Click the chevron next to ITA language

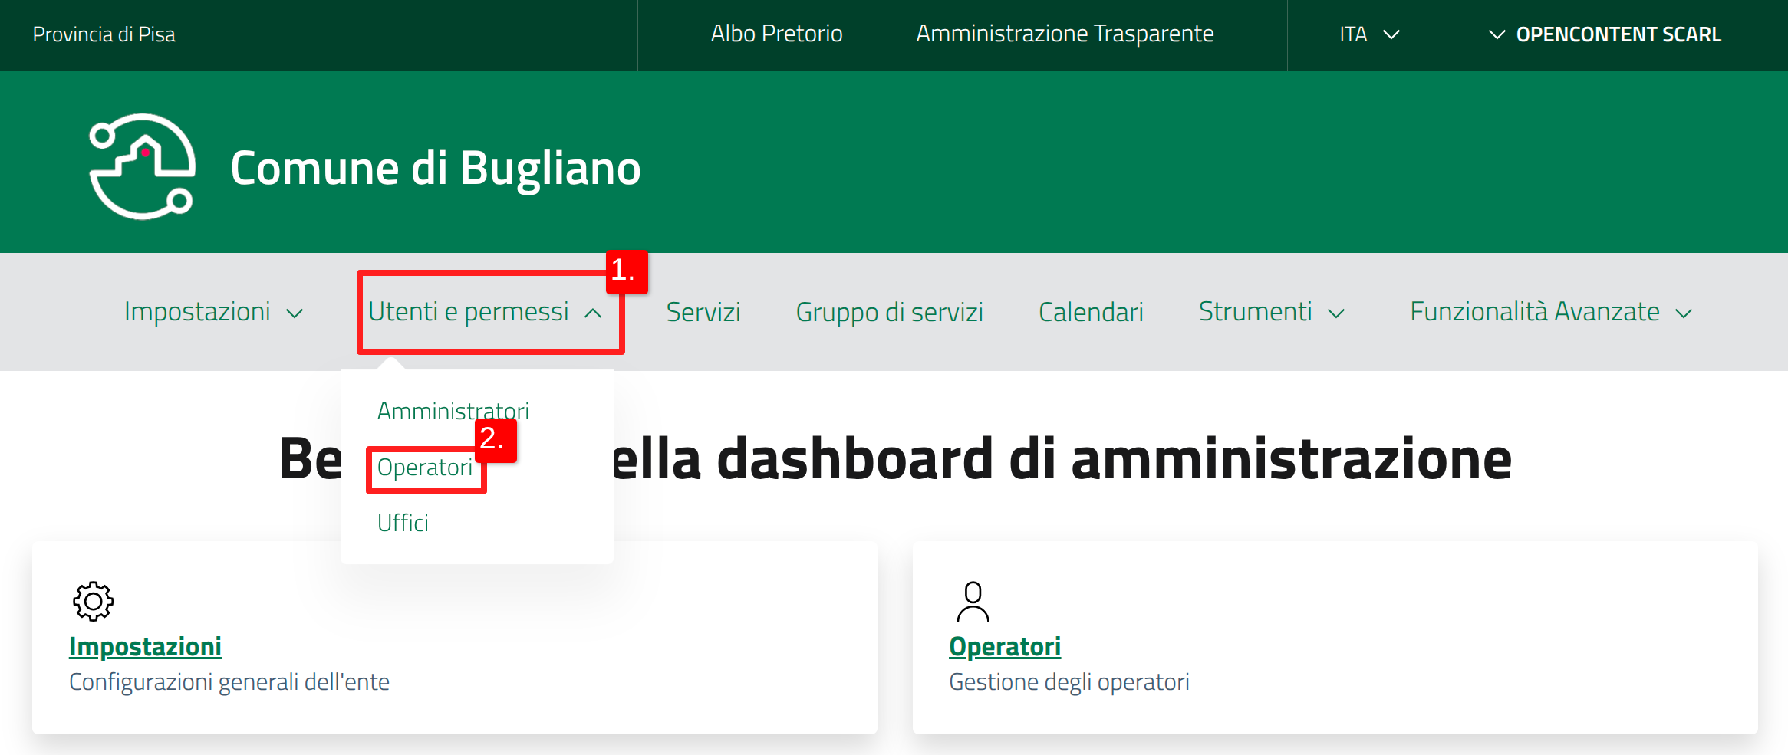pyautogui.click(x=1391, y=35)
